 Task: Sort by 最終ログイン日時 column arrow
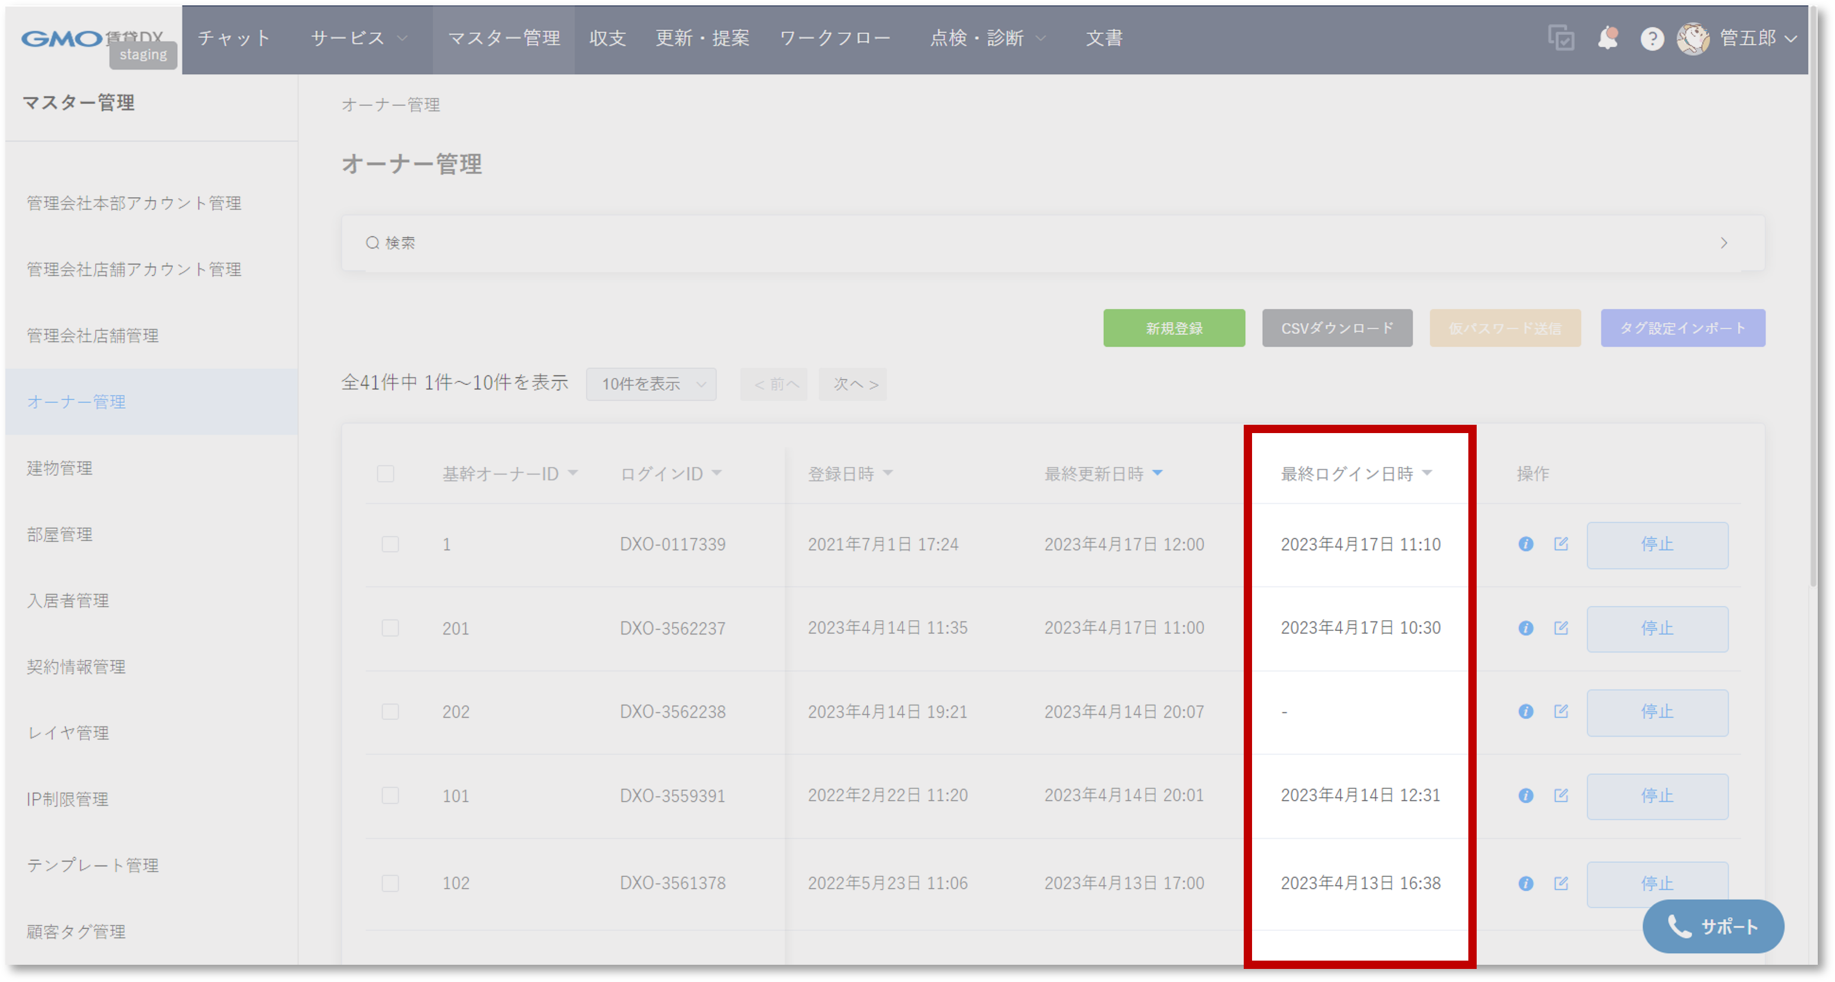[1427, 473]
